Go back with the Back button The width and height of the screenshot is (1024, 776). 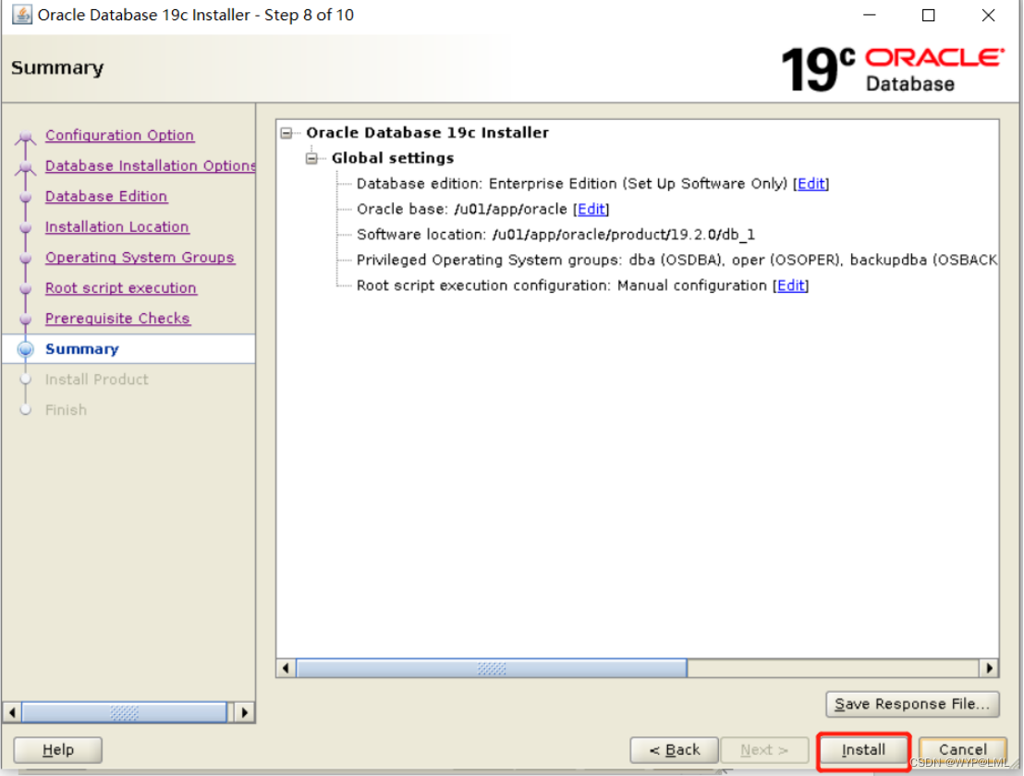[674, 750]
